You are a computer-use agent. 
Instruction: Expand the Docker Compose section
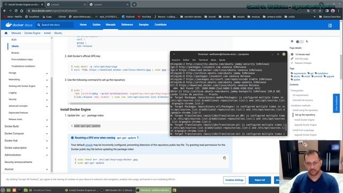[47, 134]
